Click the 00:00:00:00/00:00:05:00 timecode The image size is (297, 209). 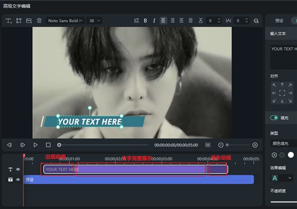[176, 145]
